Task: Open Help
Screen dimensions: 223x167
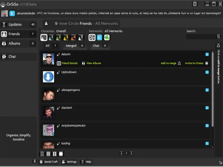Action: click(x=86, y=162)
